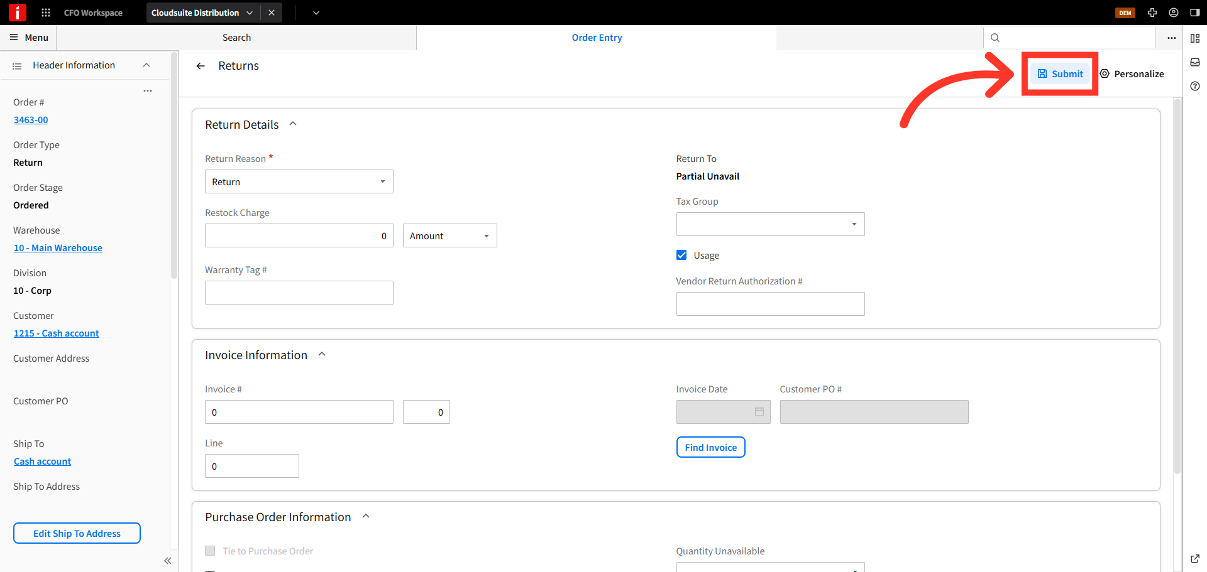Open the header panel ellipsis options
The height and width of the screenshot is (572, 1207).
(148, 91)
